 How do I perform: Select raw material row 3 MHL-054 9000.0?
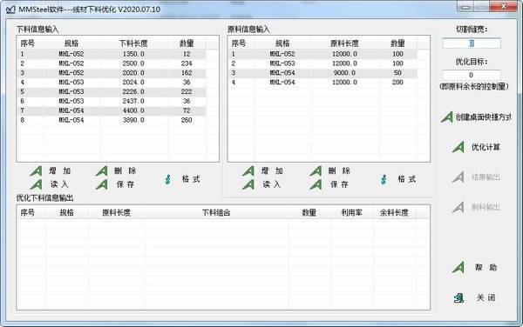point(323,73)
